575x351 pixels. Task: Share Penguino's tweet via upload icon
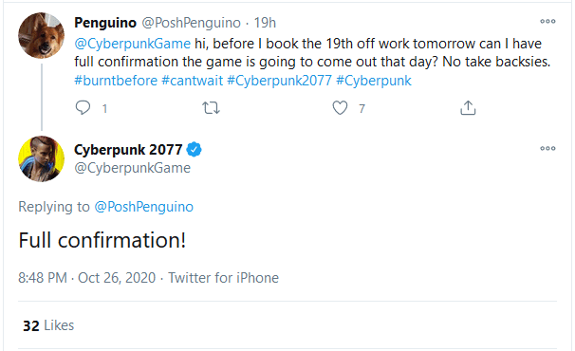click(x=468, y=108)
